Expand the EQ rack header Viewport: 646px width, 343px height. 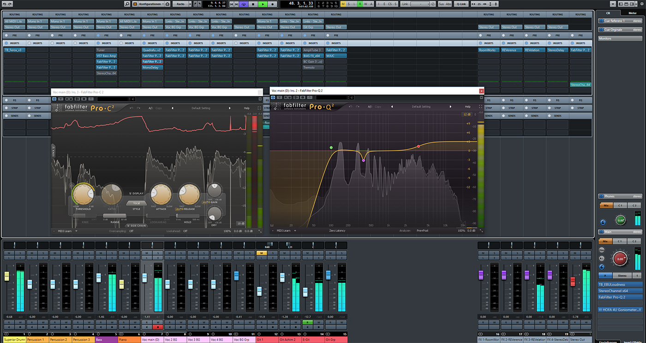coord(14,100)
